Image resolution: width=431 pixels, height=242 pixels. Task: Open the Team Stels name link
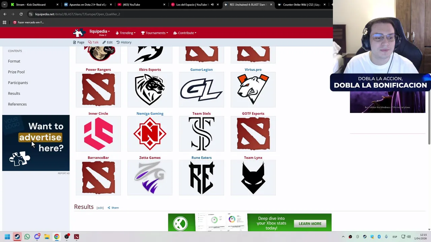pos(201,114)
